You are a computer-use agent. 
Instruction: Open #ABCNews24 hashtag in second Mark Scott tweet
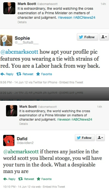click(x=82, y=119)
